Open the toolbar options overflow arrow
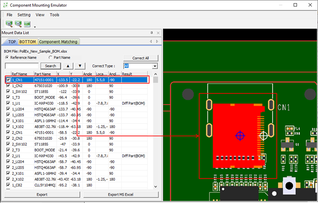This screenshot has width=318, height=203. point(35,27)
